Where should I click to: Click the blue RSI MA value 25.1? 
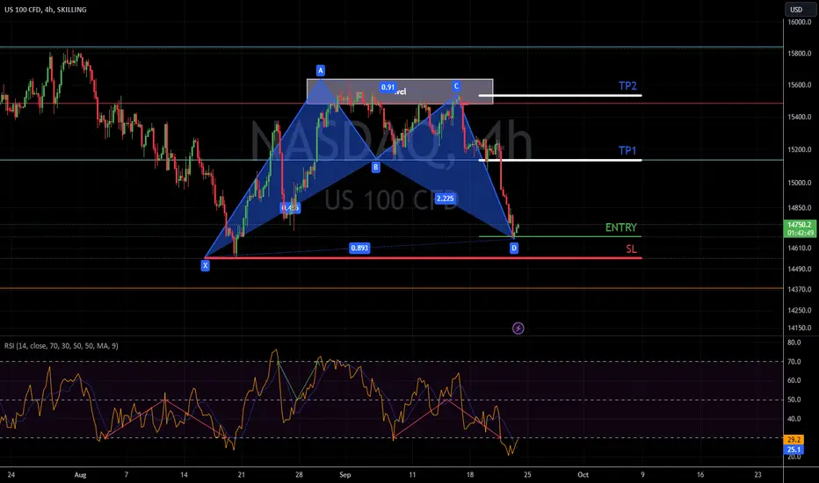[x=794, y=450]
